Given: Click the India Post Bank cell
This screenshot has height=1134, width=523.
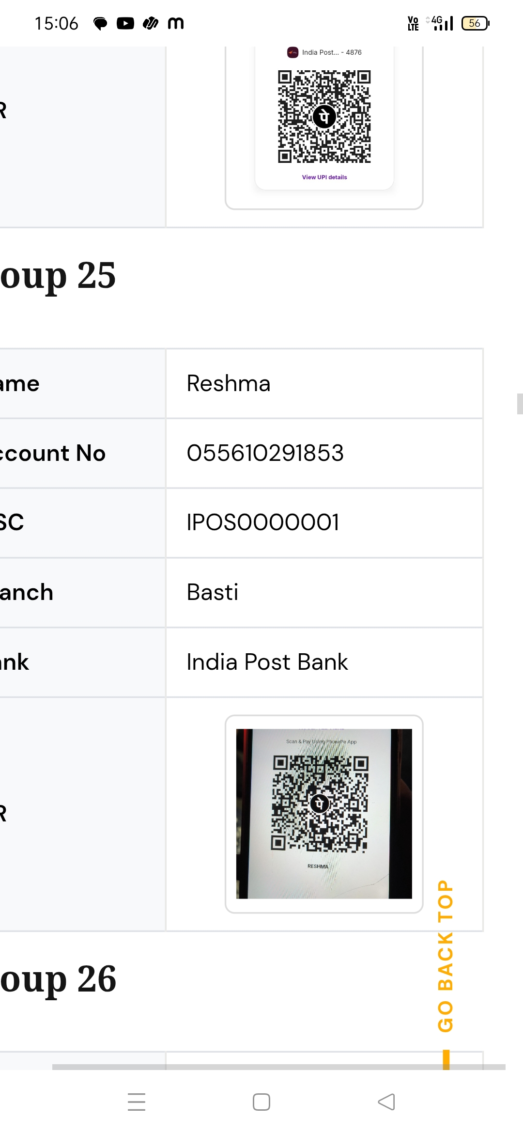Looking at the screenshot, I should tap(267, 662).
